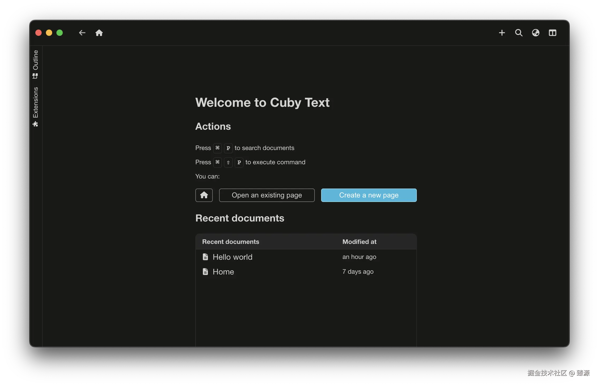Click the Recent documents section heading
The height and width of the screenshot is (386, 599).
[240, 218]
